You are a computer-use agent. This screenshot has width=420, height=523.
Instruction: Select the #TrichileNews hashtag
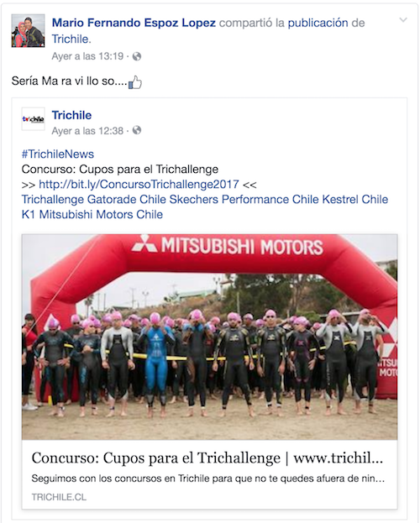[x=58, y=154]
